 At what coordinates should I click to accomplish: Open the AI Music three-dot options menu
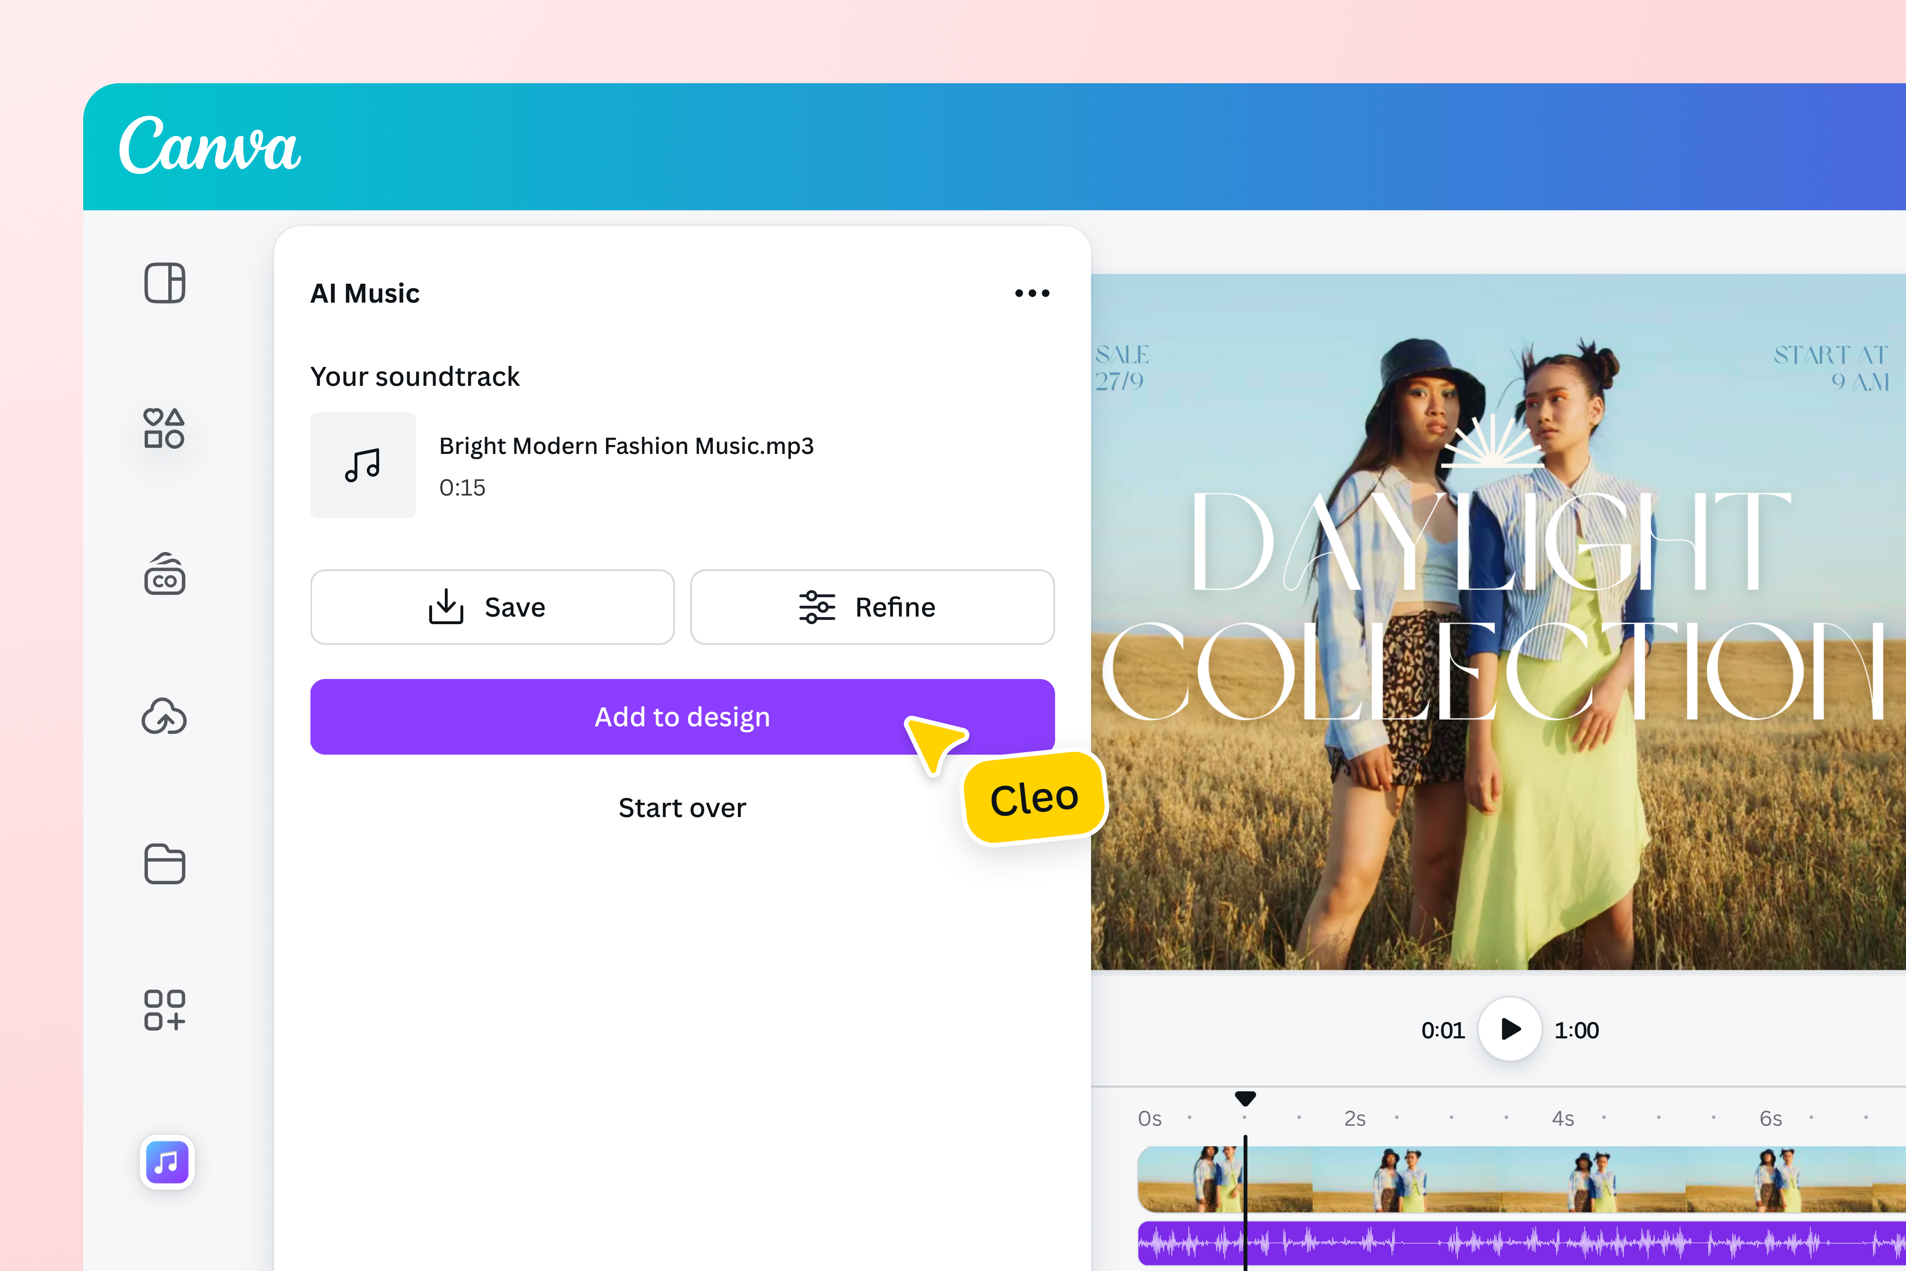(x=1031, y=294)
